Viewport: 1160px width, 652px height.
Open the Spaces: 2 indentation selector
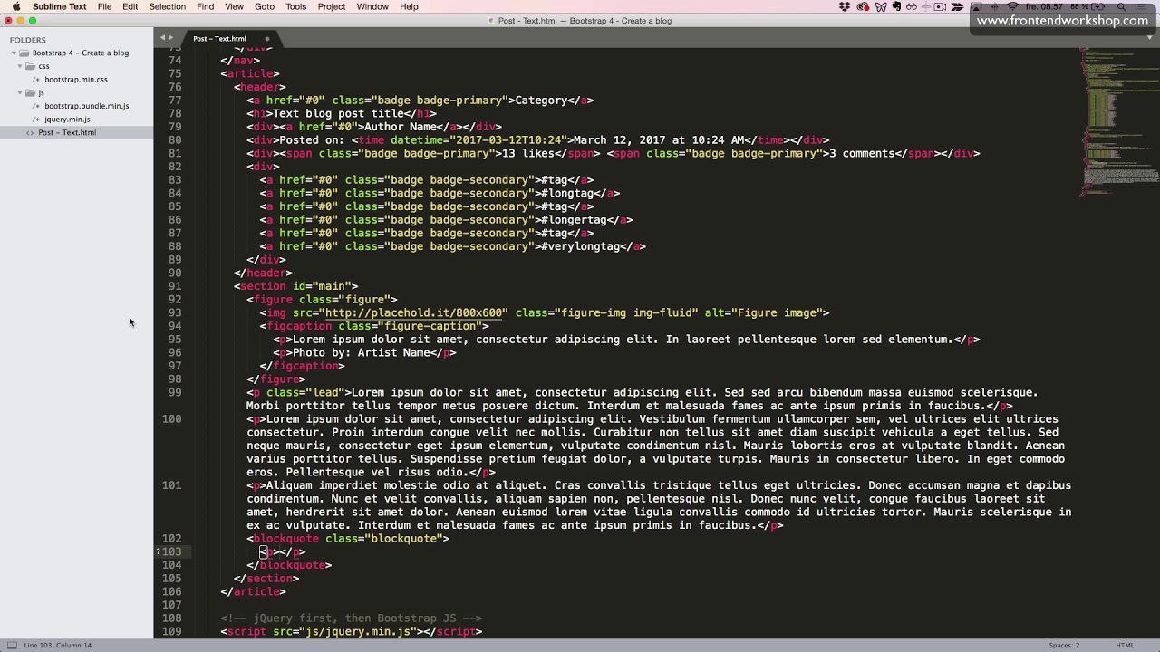[1064, 645]
